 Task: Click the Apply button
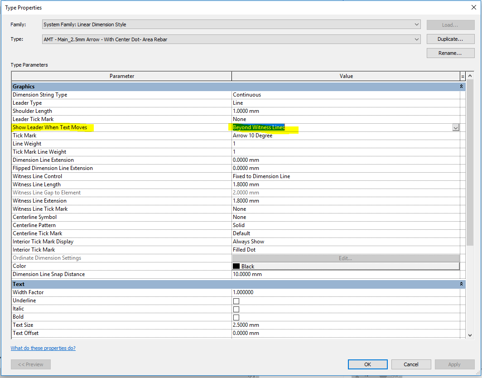[454, 364]
